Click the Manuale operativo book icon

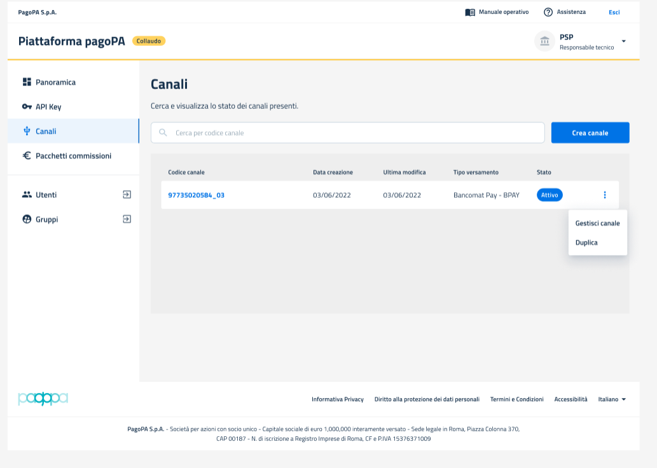[x=470, y=12]
